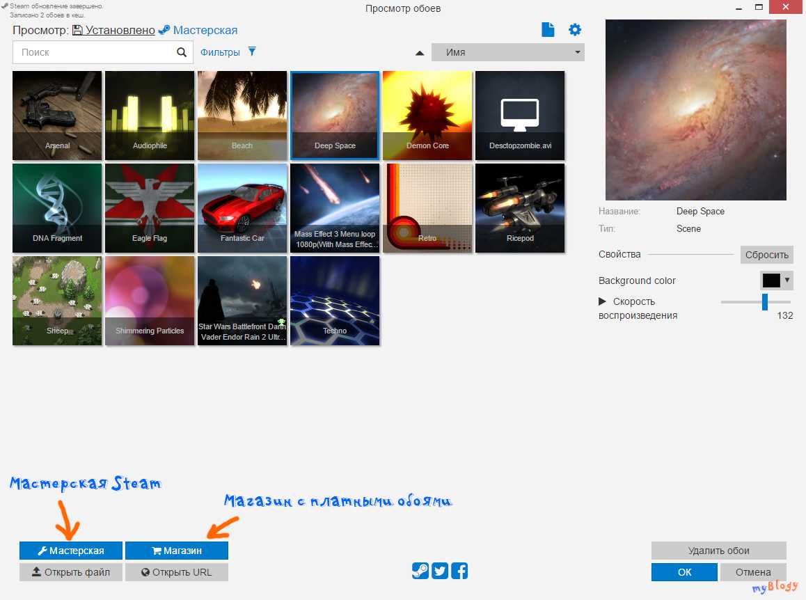This screenshot has height=600, width=806.
Task: Toggle sort direction with the up arrow
Action: 420,53
